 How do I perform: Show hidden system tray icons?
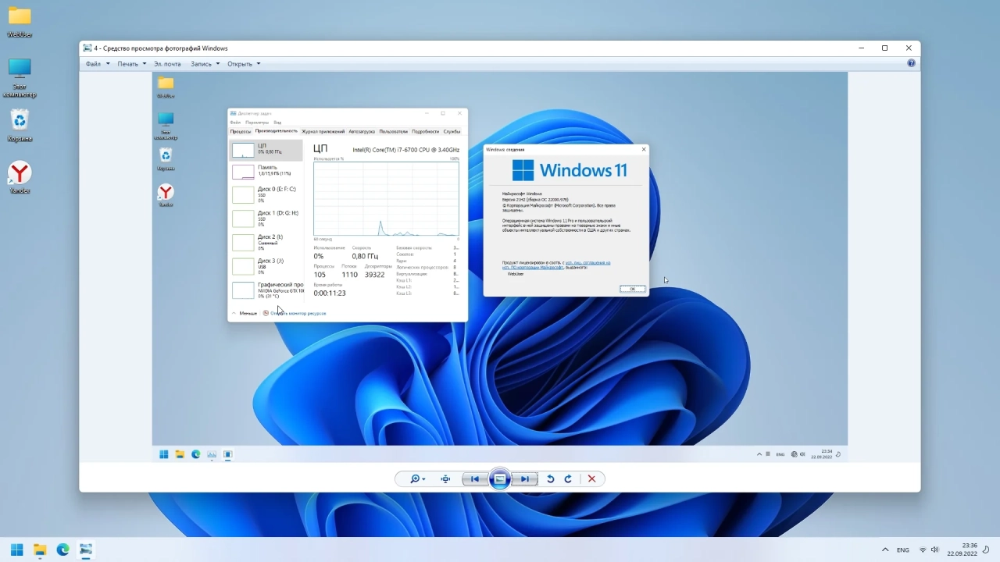tap(885, 550)
